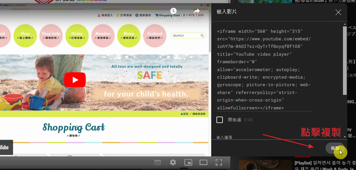Click the embed panel's vertical scrollbar
This screenshot has width=356, height=170.
(x=345, y=60)
